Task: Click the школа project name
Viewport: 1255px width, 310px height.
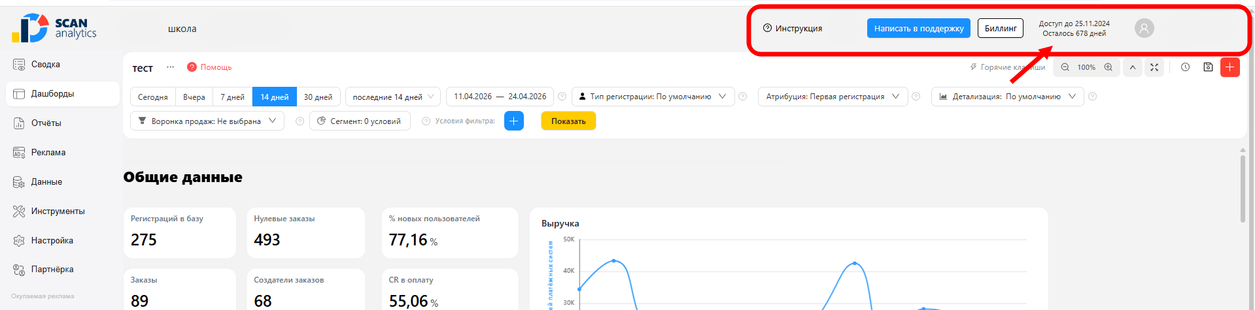Action: pos(182,29)
